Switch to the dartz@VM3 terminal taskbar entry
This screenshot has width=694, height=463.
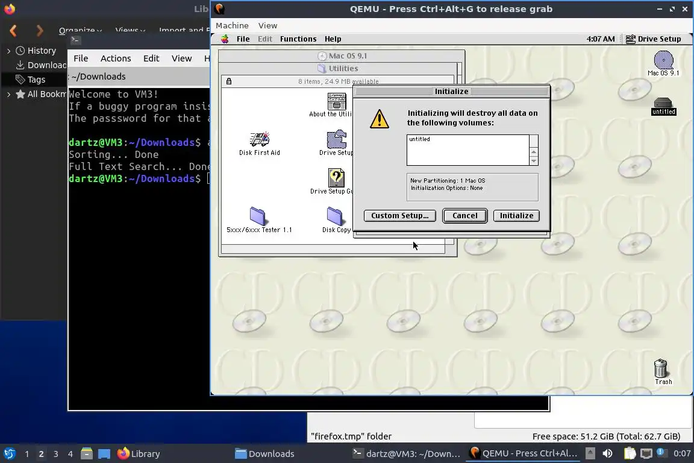click(x=406, y=454)
